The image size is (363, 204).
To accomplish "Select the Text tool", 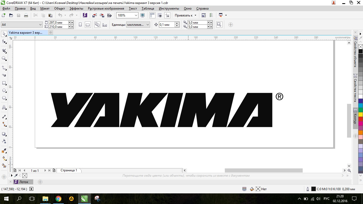I will (x=4, y=107).
